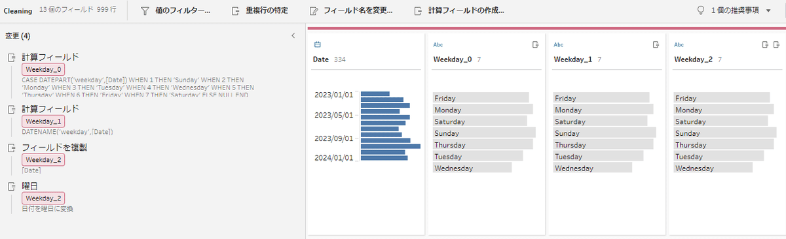Select the Friday value in Weekday_0
The width and height of the screenshot is (786, 239).
(x=481, y=98)
